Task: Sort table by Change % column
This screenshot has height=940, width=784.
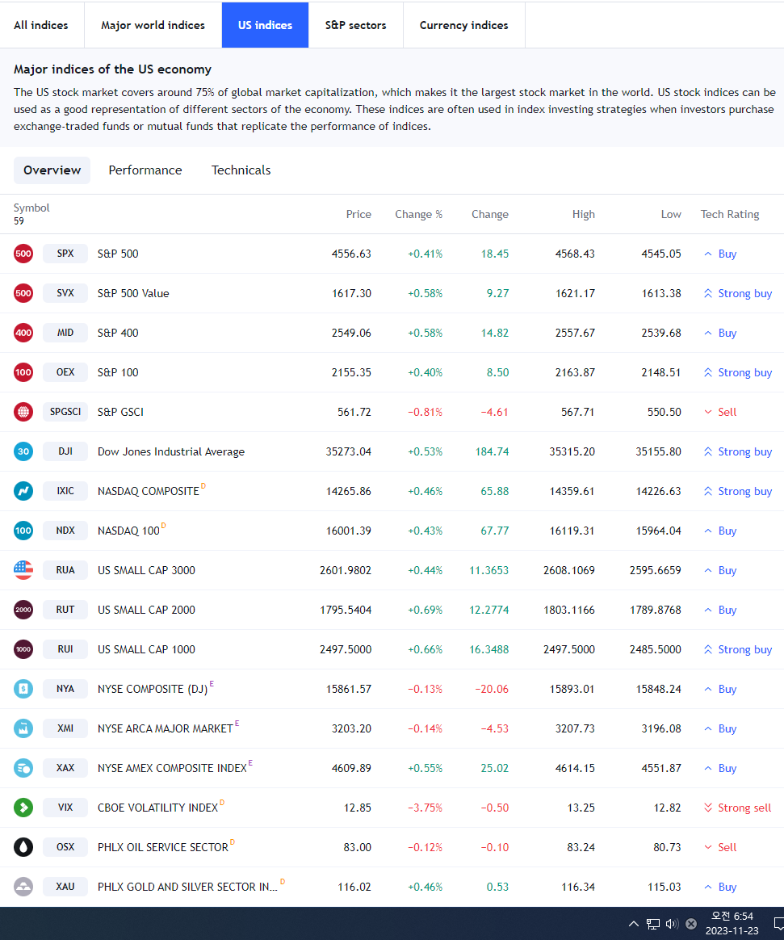Action: tap(418, 214)
